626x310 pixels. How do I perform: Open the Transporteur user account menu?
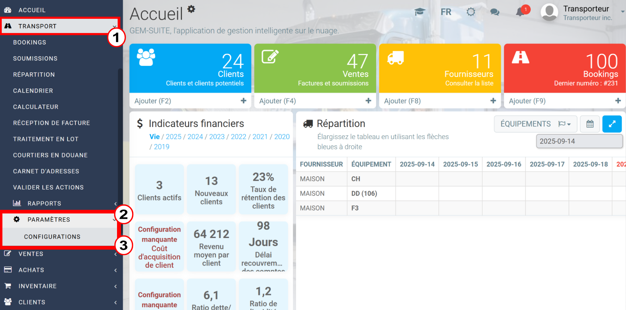582,13
